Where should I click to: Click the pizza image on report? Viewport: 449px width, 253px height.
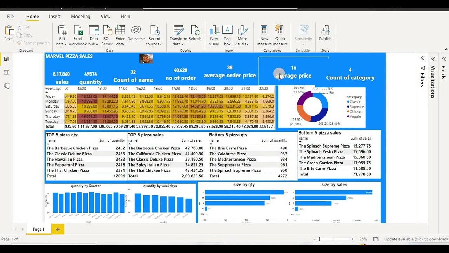(x=146, y=58)
